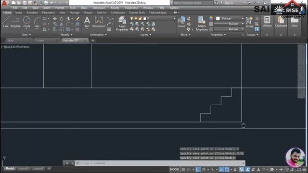Select the Arc draw tool

click(37, 22)
